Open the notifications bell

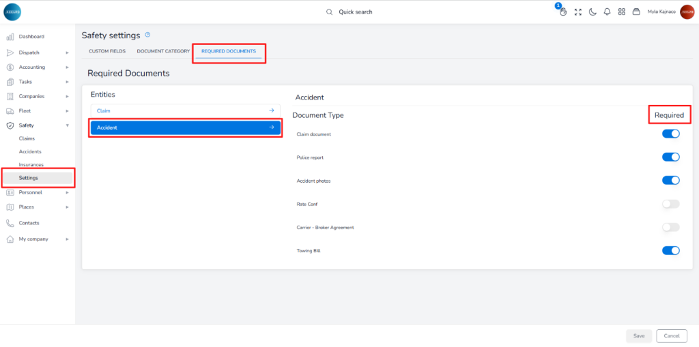tap(607, 12)
